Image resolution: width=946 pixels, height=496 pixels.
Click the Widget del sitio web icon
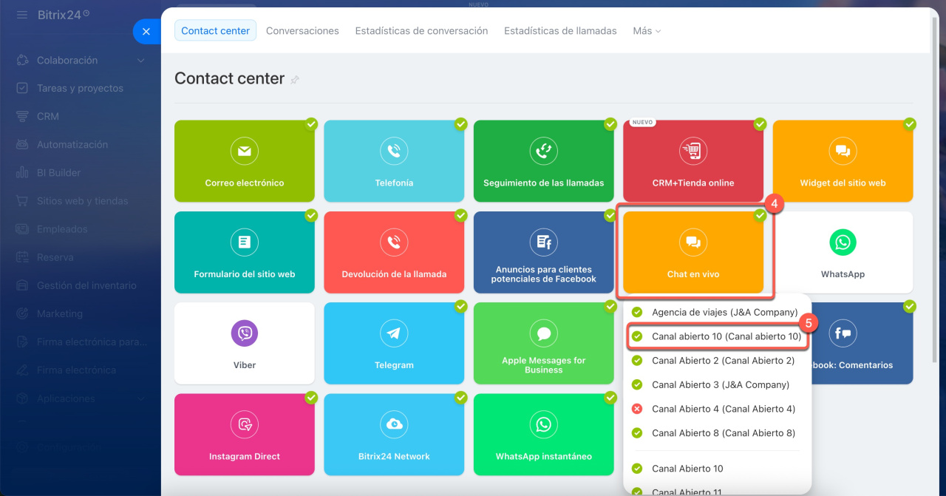tap(843, 151)
